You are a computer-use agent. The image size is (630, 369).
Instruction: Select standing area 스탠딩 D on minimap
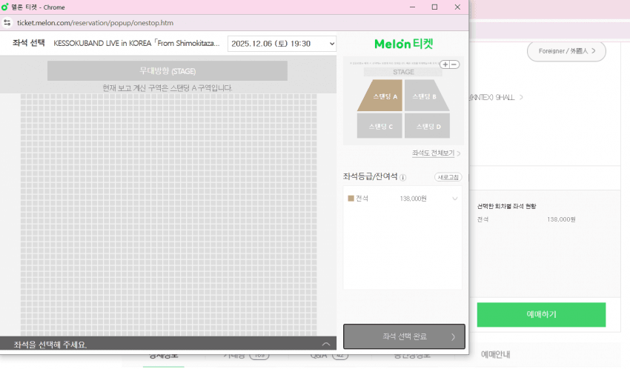[428, 126]
